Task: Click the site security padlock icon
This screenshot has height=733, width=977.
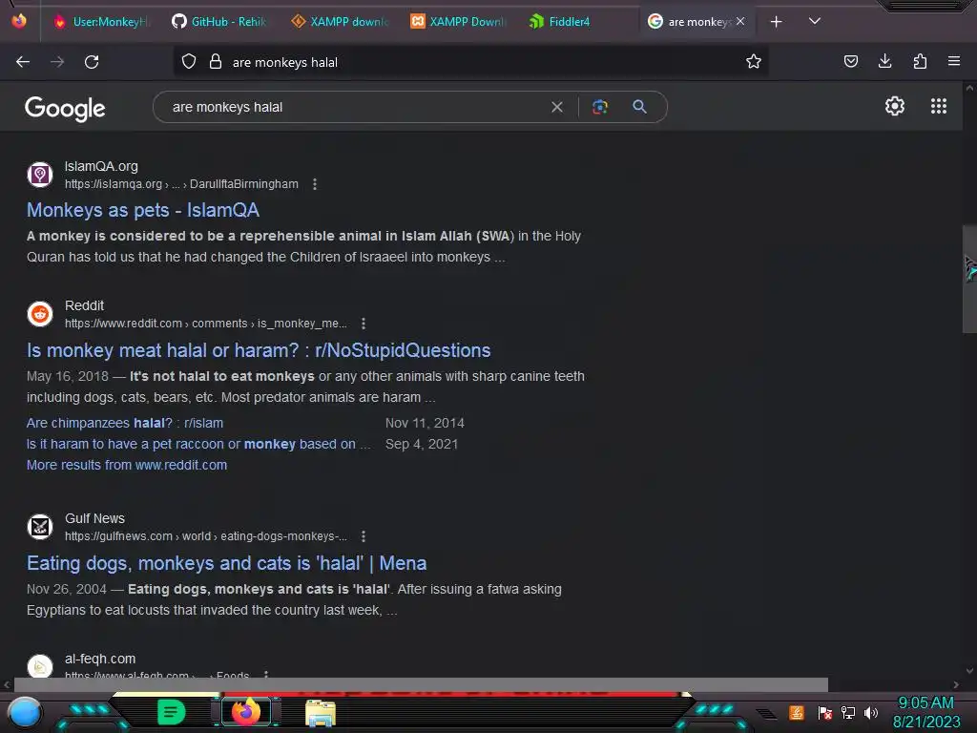Action: point(216,62)
